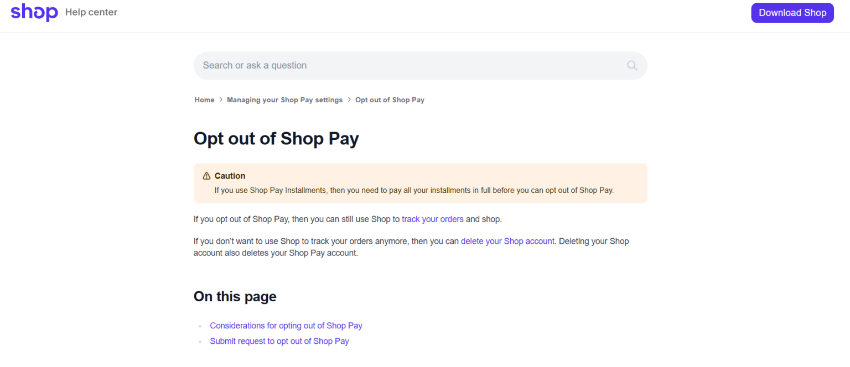Click the shop logo icon

coord(34,12)
